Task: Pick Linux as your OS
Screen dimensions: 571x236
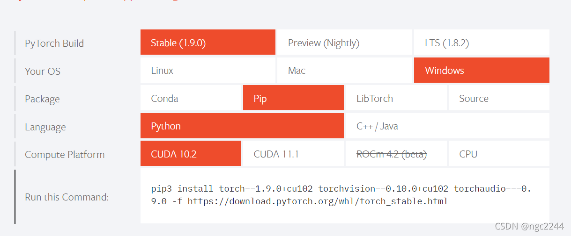Action: [208, 70]
